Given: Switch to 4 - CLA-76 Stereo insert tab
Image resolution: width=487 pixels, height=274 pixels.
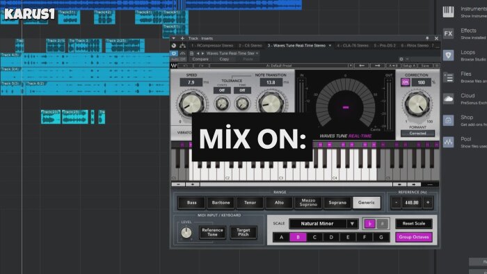Looking at the screenshot, I should [x=353, y=46].
